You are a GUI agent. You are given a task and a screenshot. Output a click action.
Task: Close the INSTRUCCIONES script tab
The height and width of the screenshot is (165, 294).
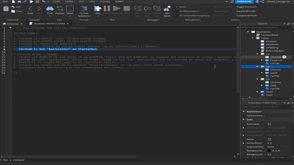pyautogui.click(x=68, y=24)
